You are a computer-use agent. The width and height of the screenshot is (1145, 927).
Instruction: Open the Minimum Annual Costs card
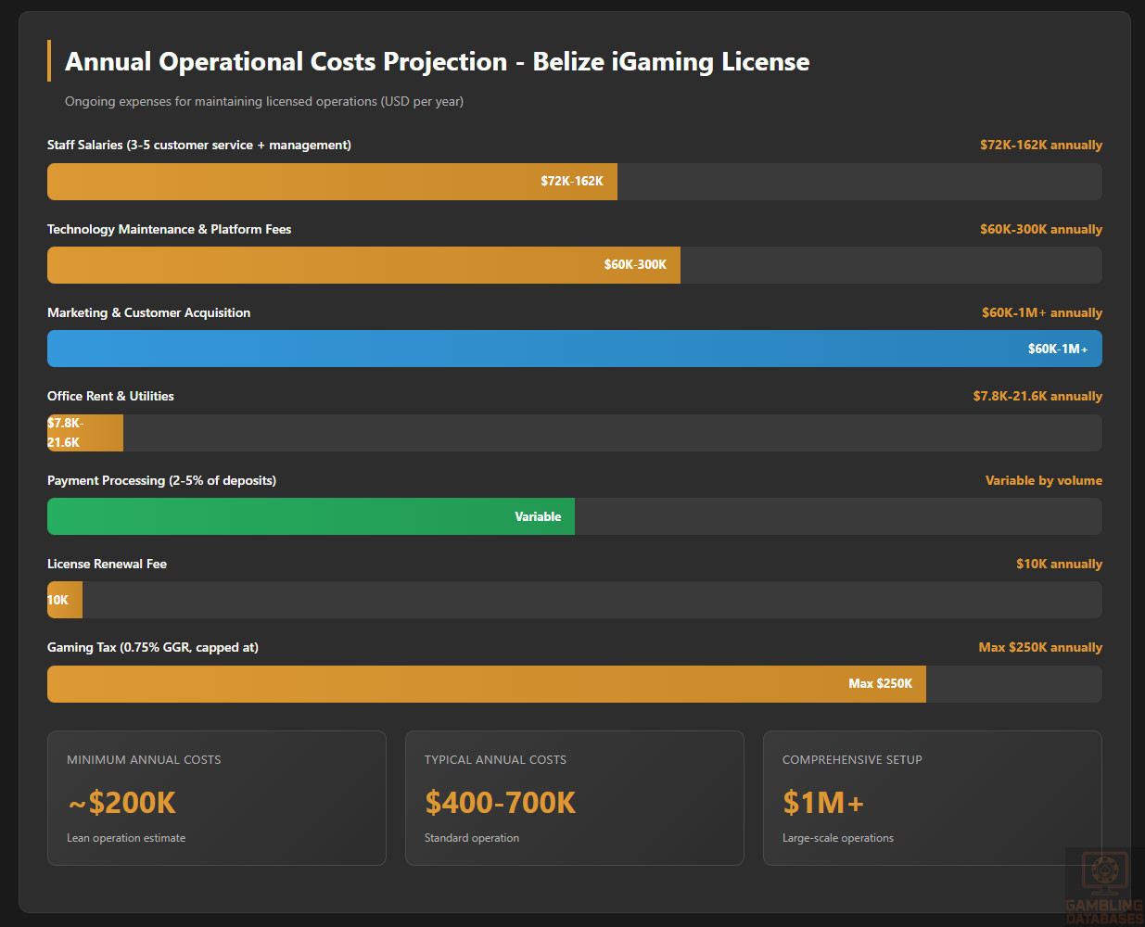[216, 798]
